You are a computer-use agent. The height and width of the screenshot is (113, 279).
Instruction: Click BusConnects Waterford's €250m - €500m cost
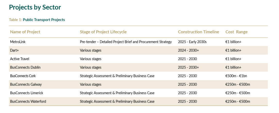pos(238,101)
